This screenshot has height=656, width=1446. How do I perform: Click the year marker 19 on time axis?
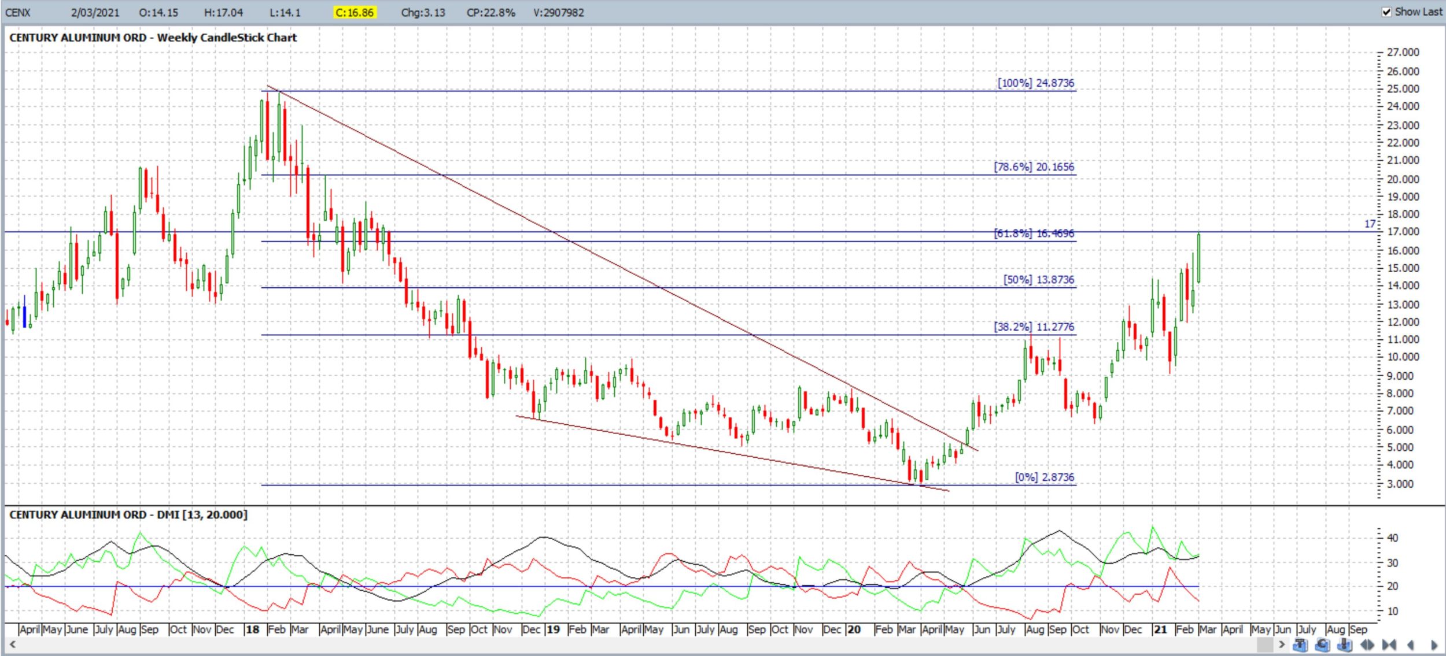click(553, 629)
